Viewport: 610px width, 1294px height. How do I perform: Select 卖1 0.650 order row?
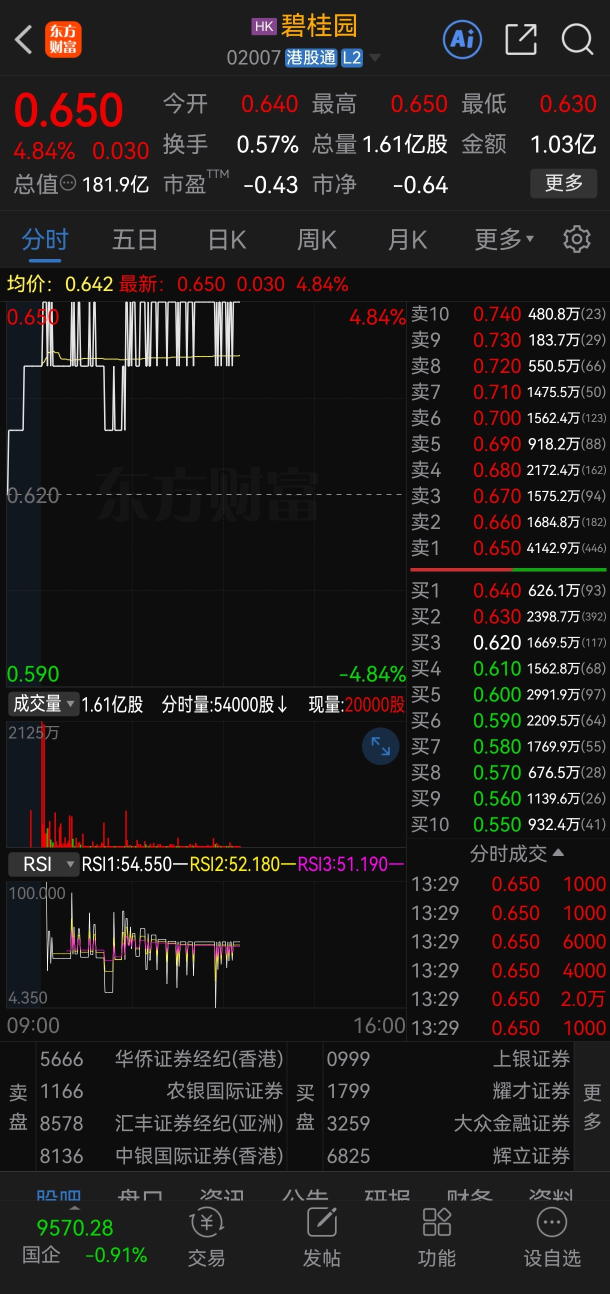point(508,547)
